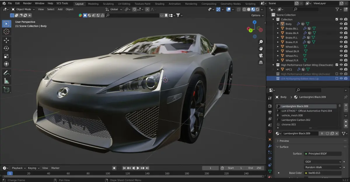Image resolution: width=350 pixels, height=182 pixels.
Task: Select the Measure tool
Action: pos(6,81)
